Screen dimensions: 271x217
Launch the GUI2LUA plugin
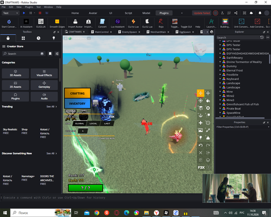41,23
